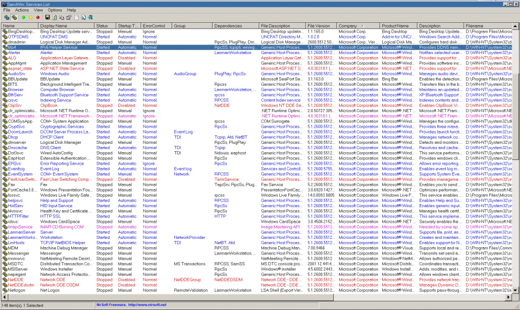
Task: Open the View menu
Action: (38, 10)
